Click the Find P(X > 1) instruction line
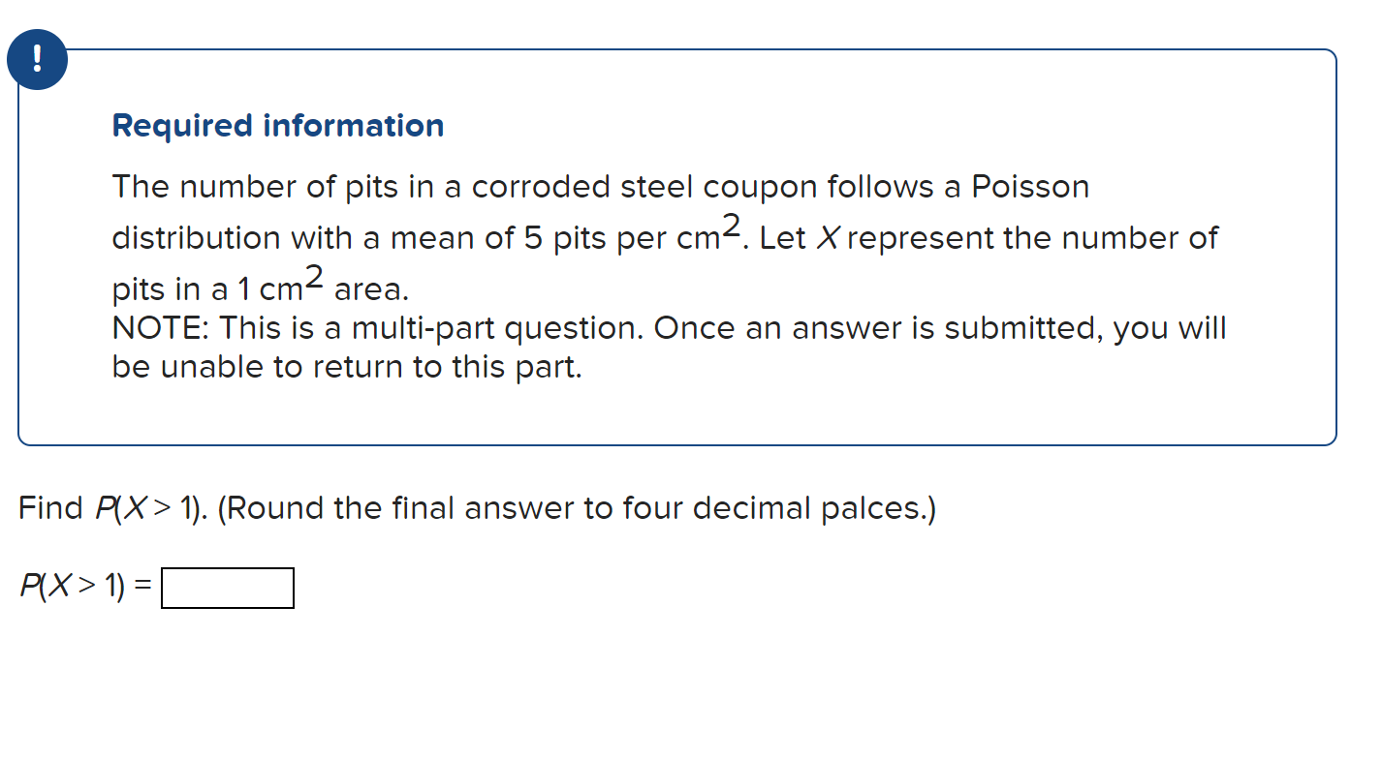This screenshot has height=758, width=1382. coord(475,507)
